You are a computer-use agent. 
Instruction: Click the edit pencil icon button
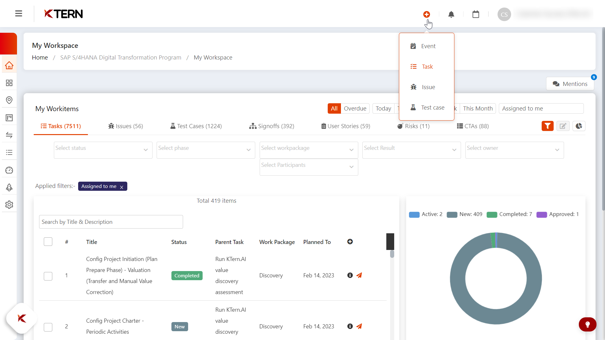click(563, 126)
